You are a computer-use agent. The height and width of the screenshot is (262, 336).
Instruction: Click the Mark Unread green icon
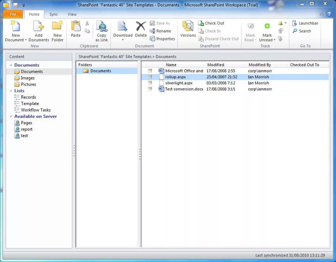click(267, 26)
